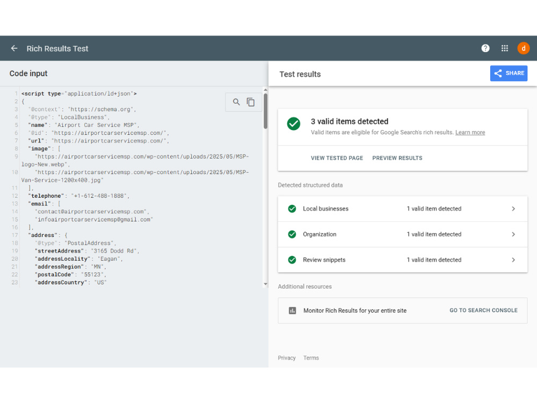Viewport: 537px width, 403px height.
Task: Expand the Local businesses row chevron
Action: click(513, 208)
